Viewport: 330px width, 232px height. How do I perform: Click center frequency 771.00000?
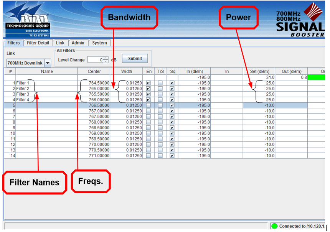click(99, 156)
